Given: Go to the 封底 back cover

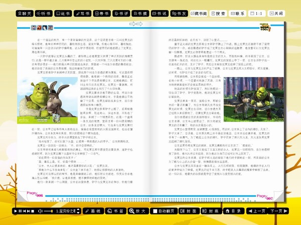Looking at the screenshot, I should 211,211.
